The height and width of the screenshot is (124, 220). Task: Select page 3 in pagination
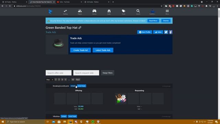59,80
